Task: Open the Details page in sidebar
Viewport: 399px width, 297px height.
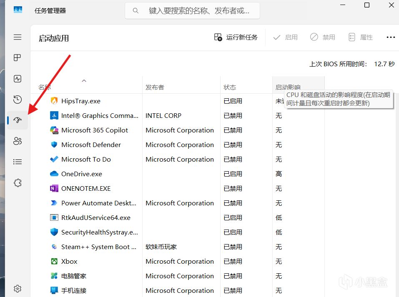Action: [x=18, y=162]
